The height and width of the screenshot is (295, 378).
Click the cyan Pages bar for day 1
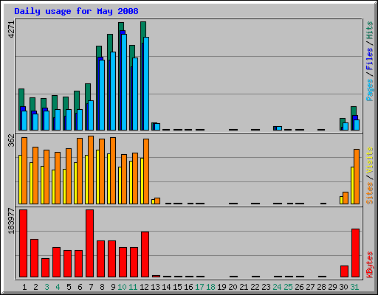click(x=24, y=120)
